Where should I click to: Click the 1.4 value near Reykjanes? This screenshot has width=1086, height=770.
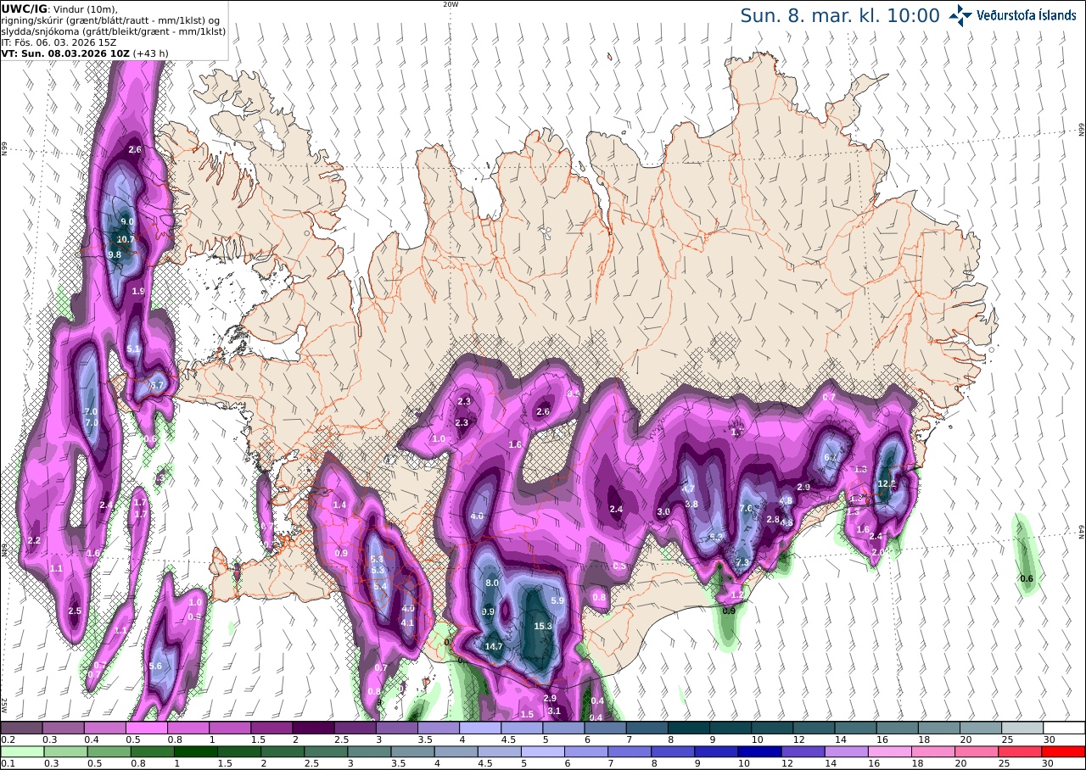click(x=339, y=505)
